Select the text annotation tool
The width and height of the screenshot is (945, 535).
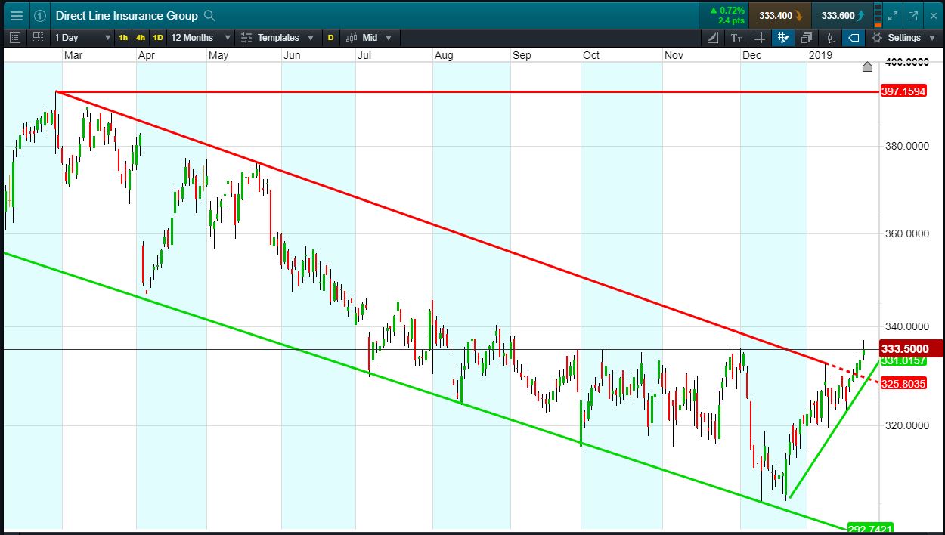pyautogui.click(x=736, y=38)
